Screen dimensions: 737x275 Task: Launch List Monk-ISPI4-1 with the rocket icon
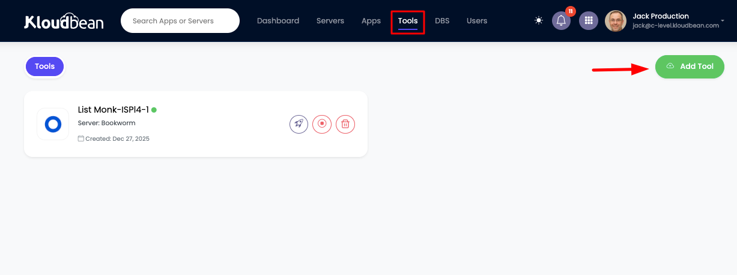(x=299, y=124)
